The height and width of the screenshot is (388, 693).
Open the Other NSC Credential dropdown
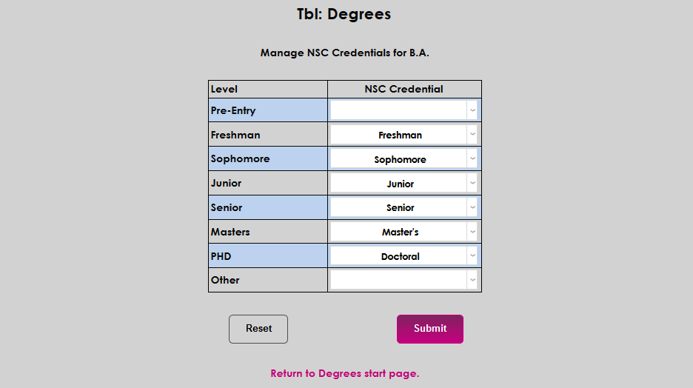[404, 280]
